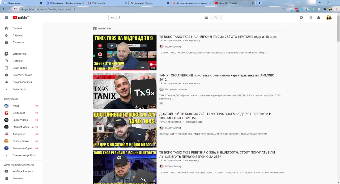340x184 pixels.
Task: Open title ТВ БОКС TANIX TX9S НА АНДРОИД ТВ 9
Action: [x=218, y=37]
